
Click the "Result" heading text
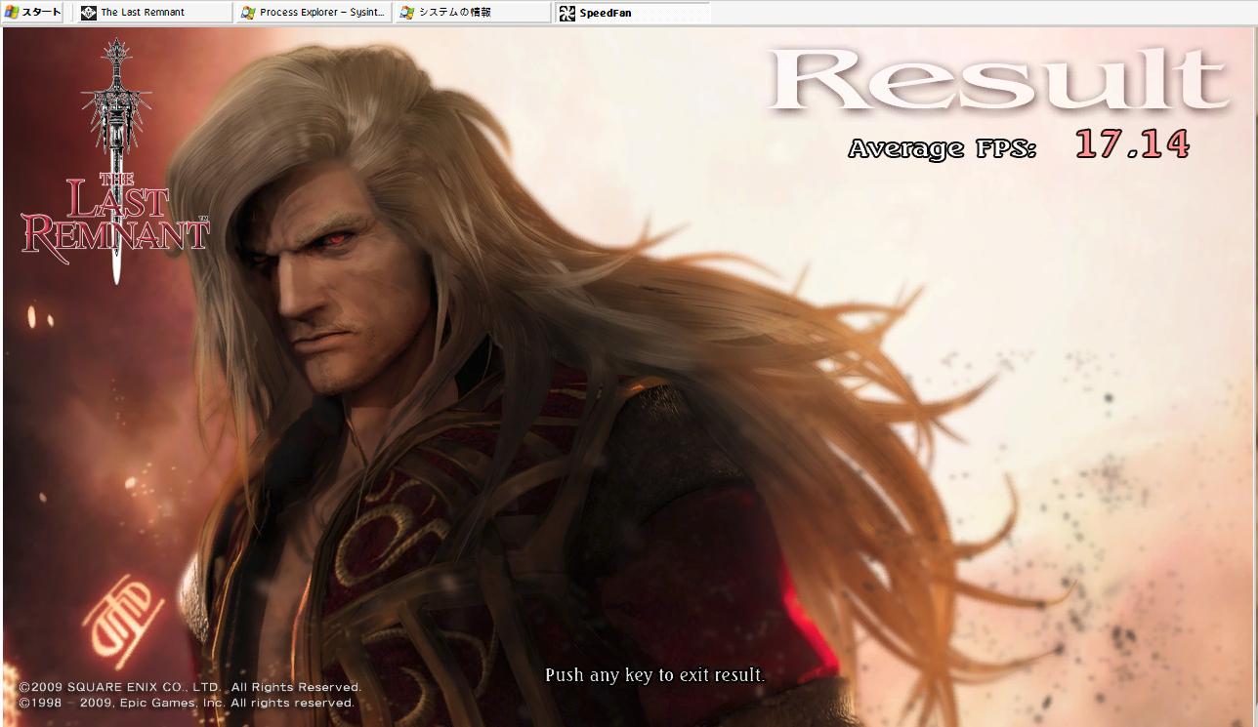tap(997, 78)
